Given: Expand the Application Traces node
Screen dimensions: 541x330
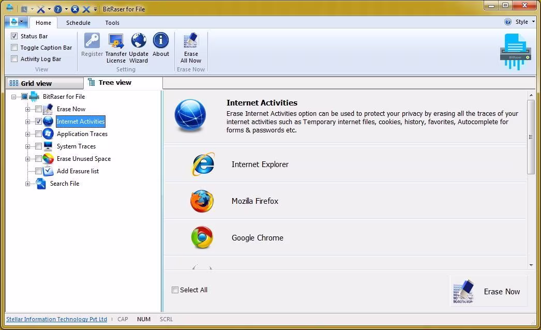Looking at the screenshot, I should click(x=27, y=134).
